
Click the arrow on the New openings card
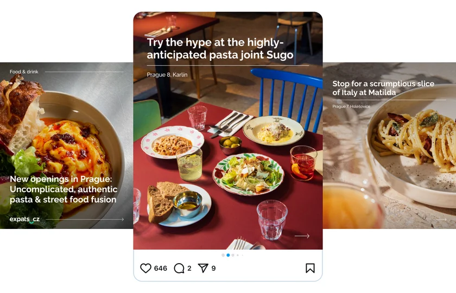point(121,219)
